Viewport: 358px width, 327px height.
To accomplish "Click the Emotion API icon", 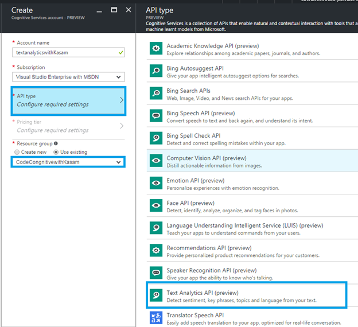I will [155, 183].
